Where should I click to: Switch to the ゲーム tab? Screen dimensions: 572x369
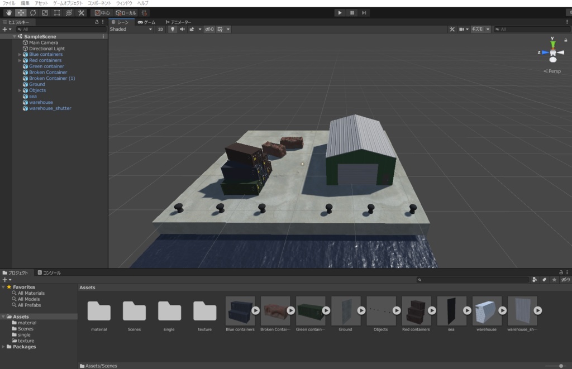click(147, 22)
